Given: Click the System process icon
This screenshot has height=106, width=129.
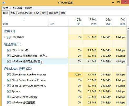Looking at the screenshot, I should [9, 91].
